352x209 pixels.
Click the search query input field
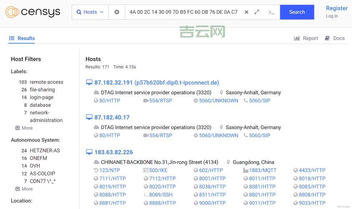[183, 12]
